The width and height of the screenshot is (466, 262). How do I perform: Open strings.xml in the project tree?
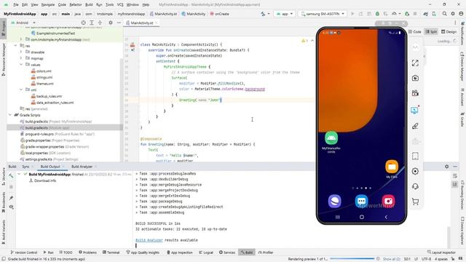(x=44, y=78)
